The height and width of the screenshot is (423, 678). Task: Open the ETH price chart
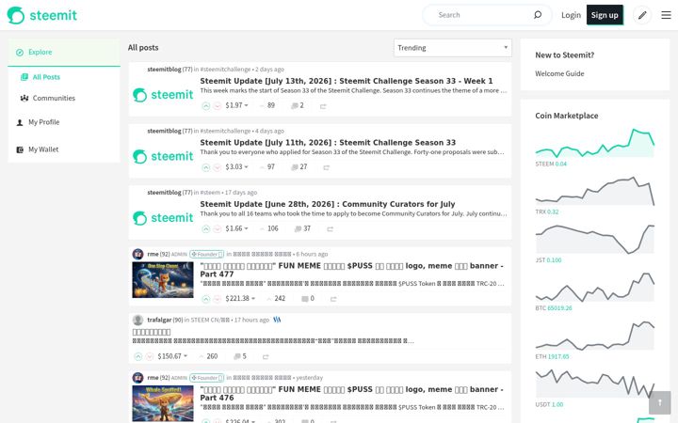coord(594,335)
